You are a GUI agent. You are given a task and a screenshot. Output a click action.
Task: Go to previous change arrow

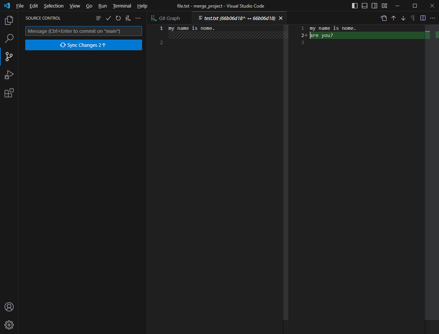[393, 18]
